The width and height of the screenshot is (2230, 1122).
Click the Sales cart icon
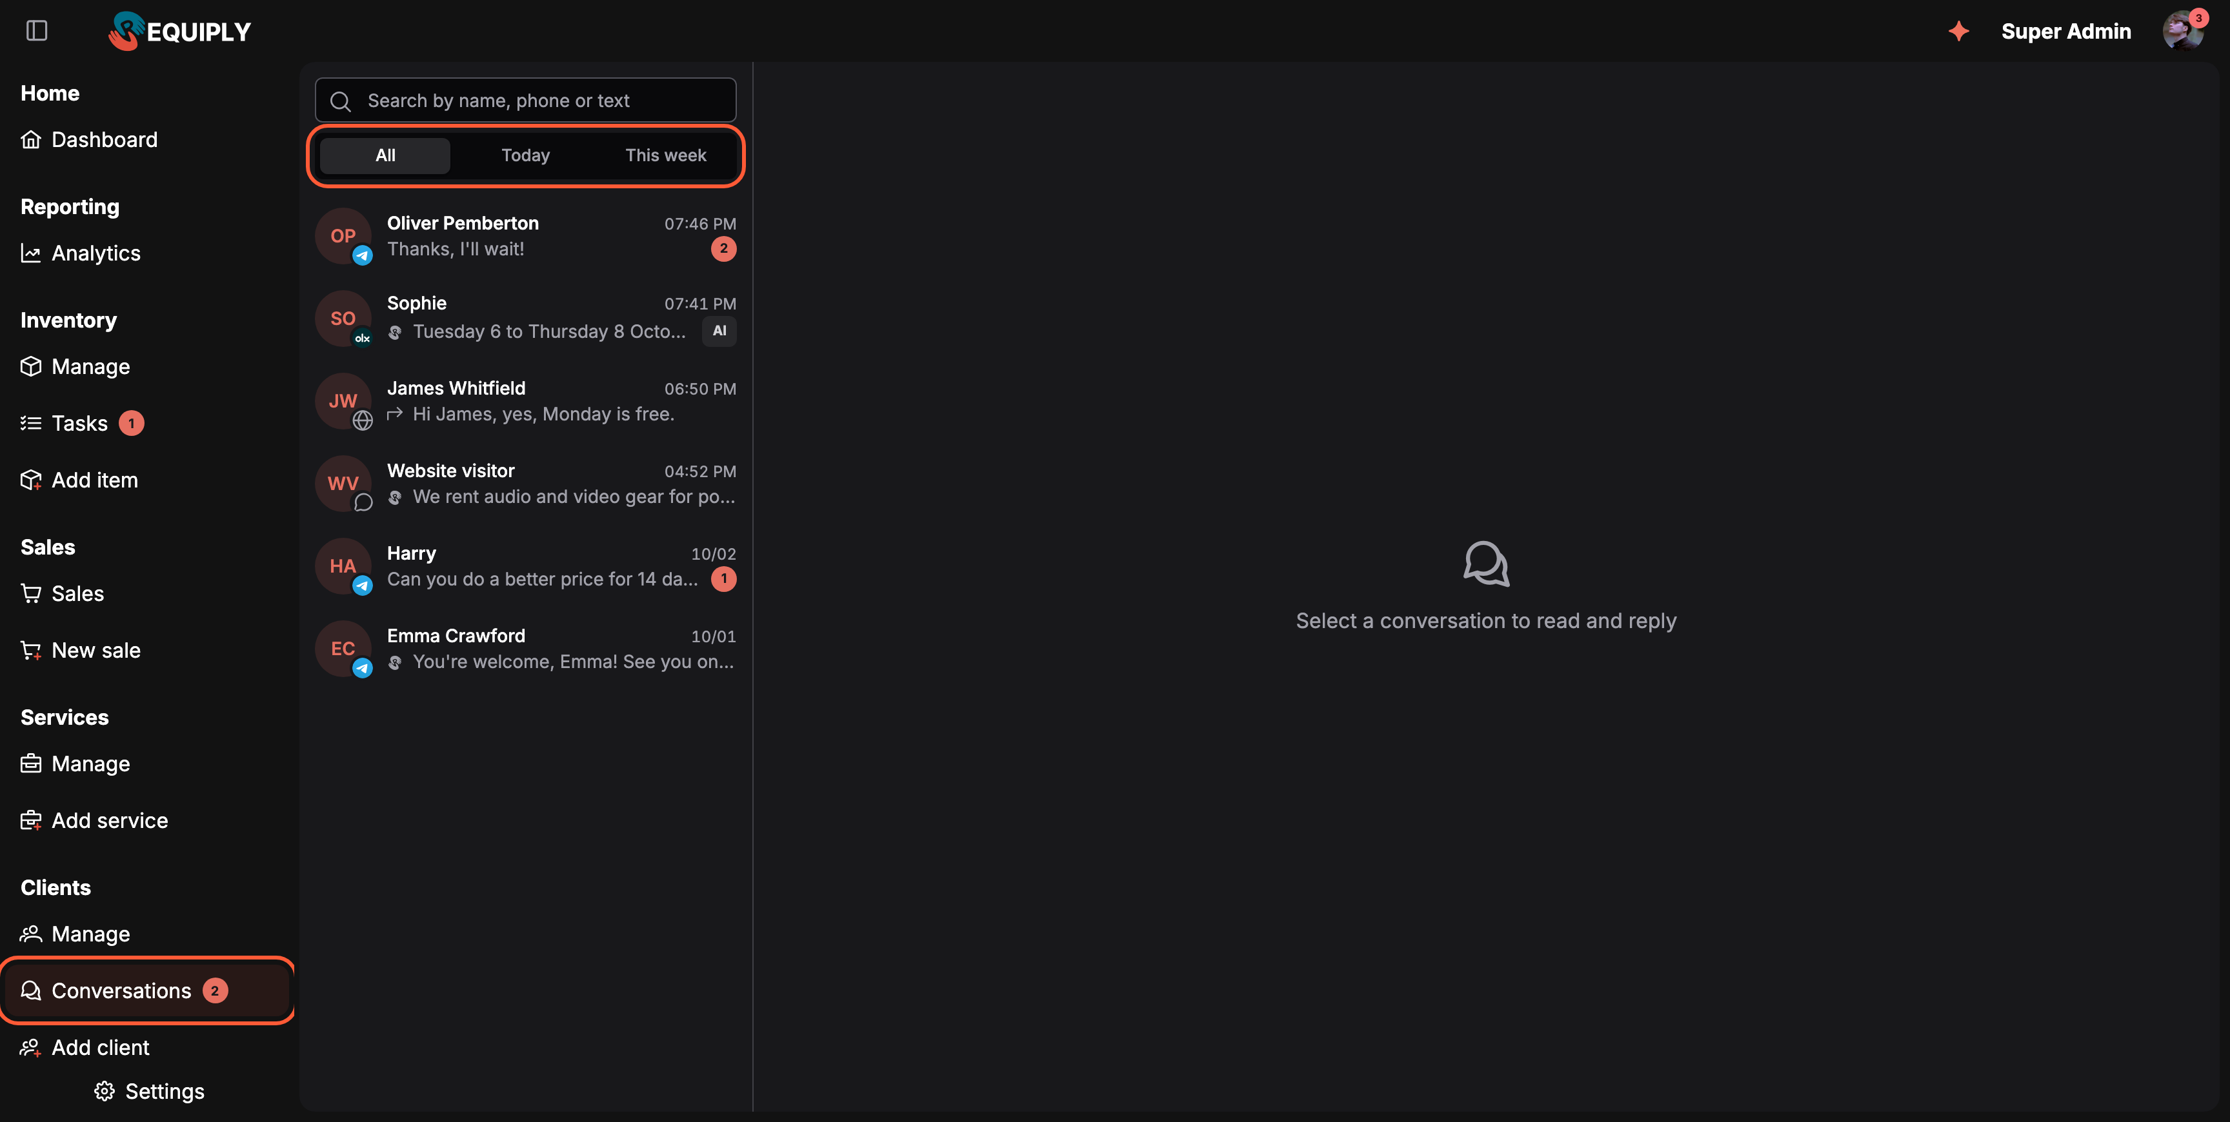coord(31,593)
